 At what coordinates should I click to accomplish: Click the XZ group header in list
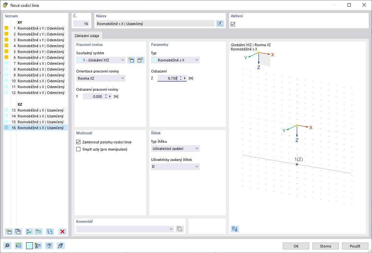pos(20,104)
